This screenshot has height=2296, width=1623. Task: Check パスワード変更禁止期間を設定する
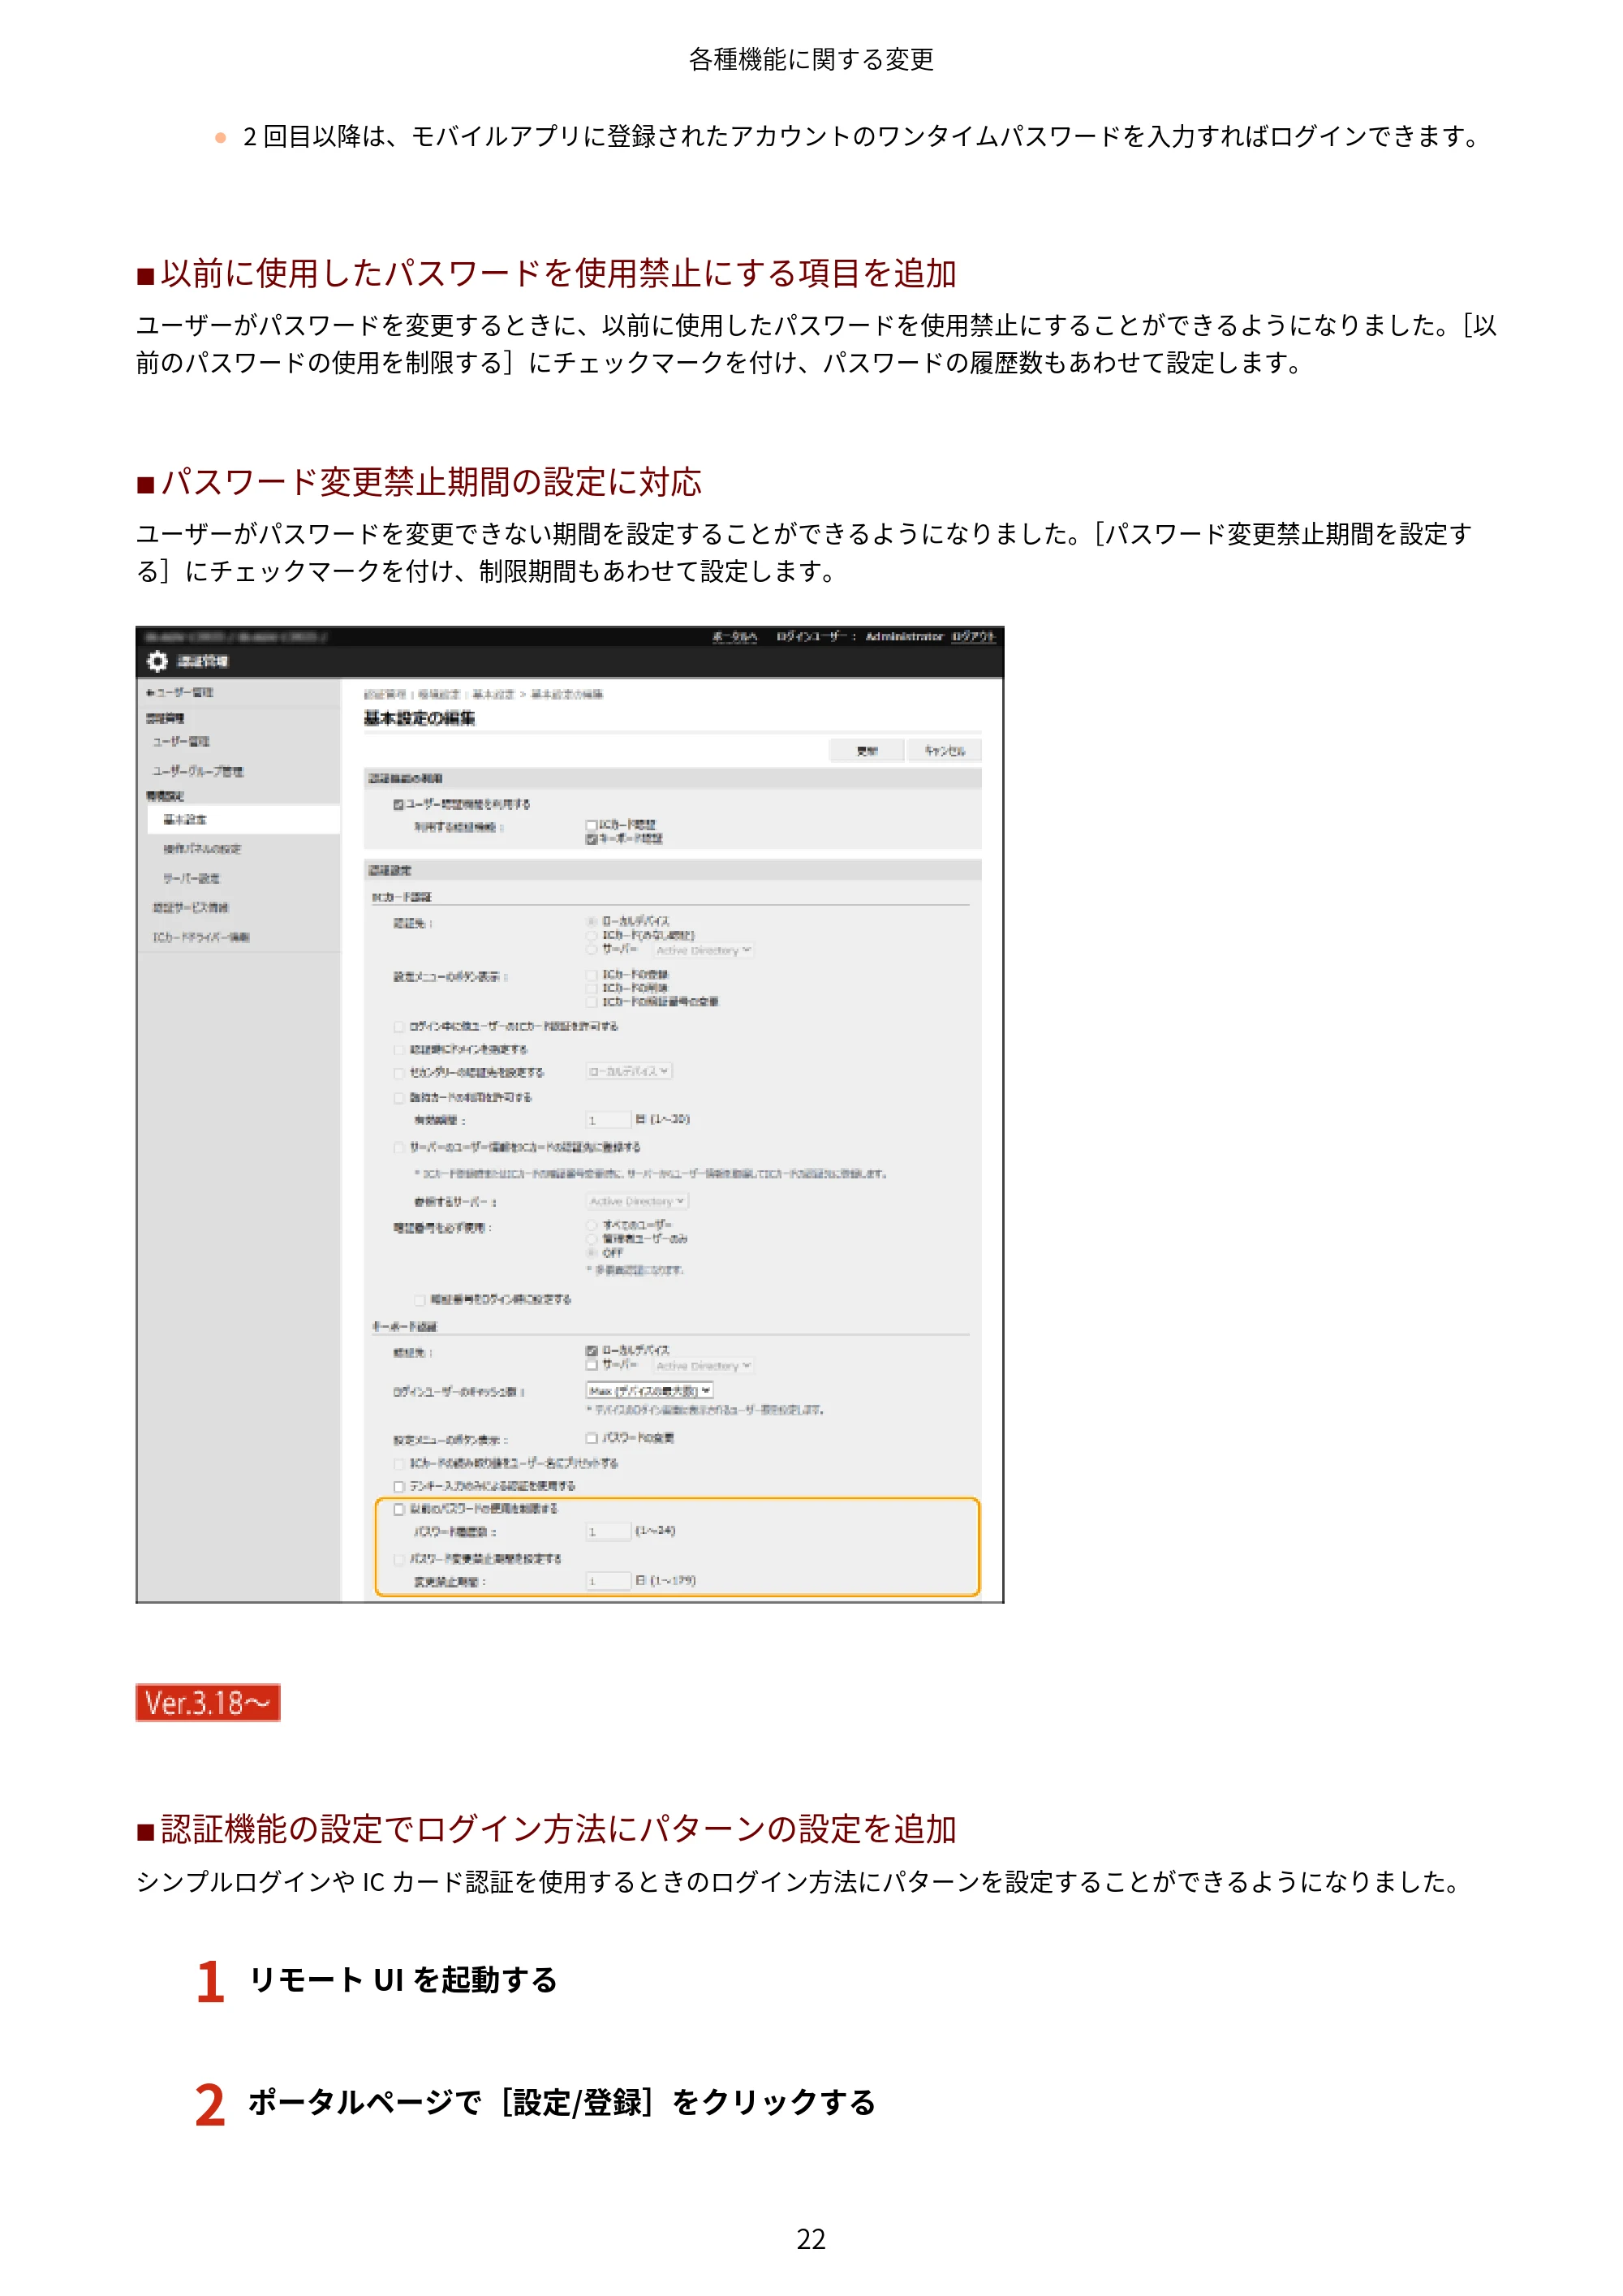[x=399, y=1559]
